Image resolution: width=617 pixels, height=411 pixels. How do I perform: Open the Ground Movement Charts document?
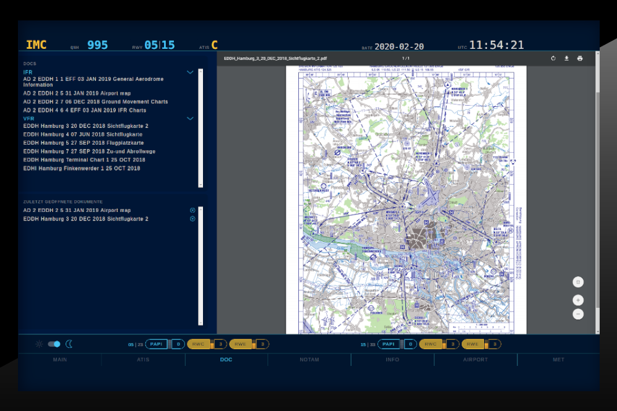[95, 101]
